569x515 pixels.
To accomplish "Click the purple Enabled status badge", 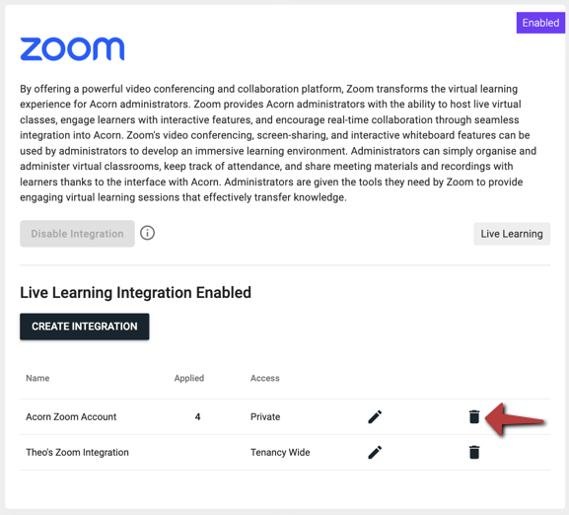I will coord(540,23).
